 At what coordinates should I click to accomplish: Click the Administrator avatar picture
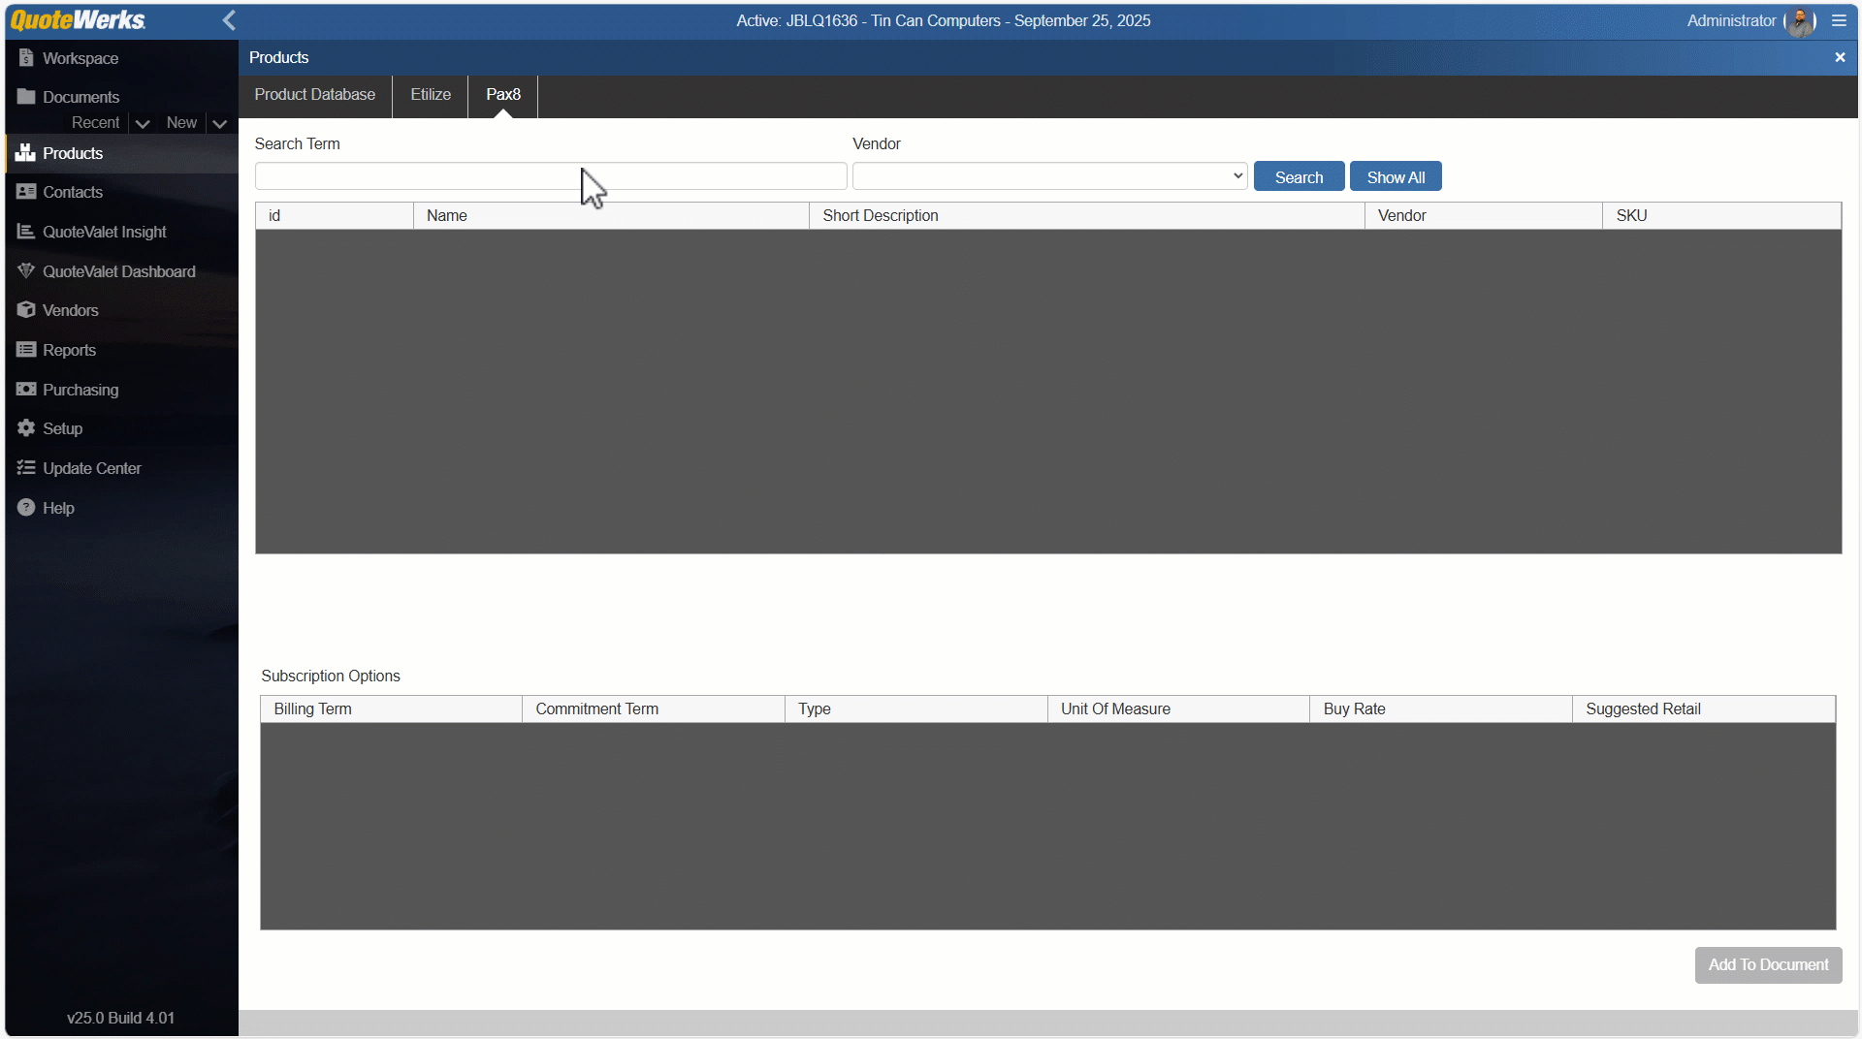1800,21
